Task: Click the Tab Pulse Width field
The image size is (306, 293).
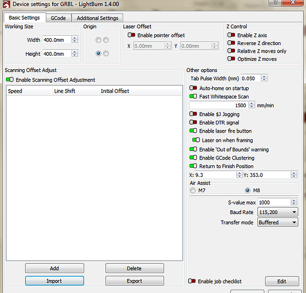Action: point(251,78)
